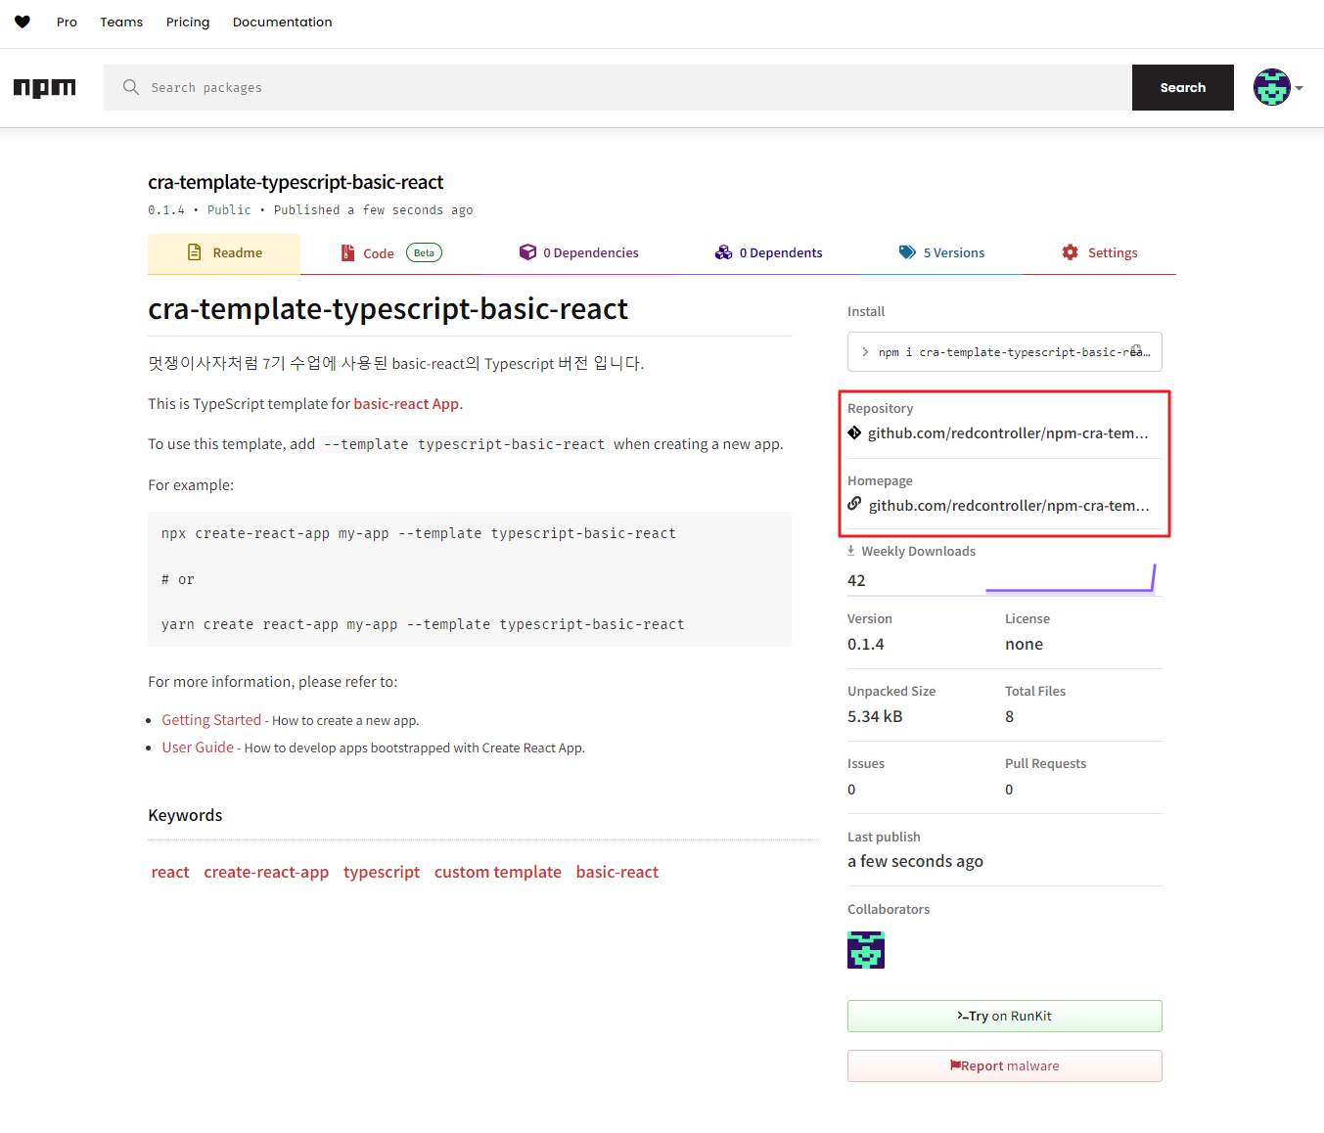Screen dimensions: 1324x1133
Task: Click the Report malware button
Action: coord(1005,1065)
